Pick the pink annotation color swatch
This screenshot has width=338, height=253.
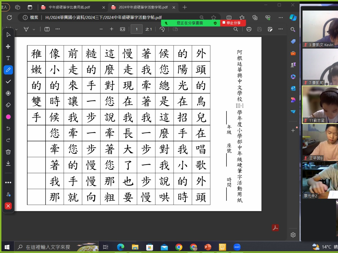click(8, 117)
